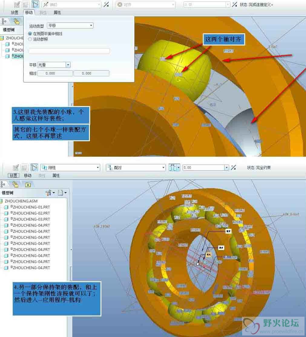Open the 销钉 connection type dropdown
This screenshot has width=306, height=337.
(71, 5)
